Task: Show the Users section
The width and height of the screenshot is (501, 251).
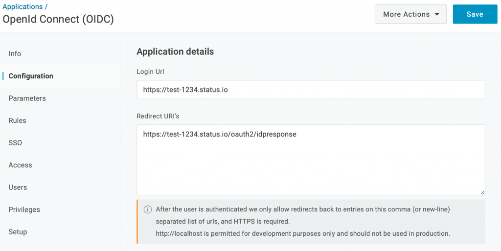Action: 18,187
